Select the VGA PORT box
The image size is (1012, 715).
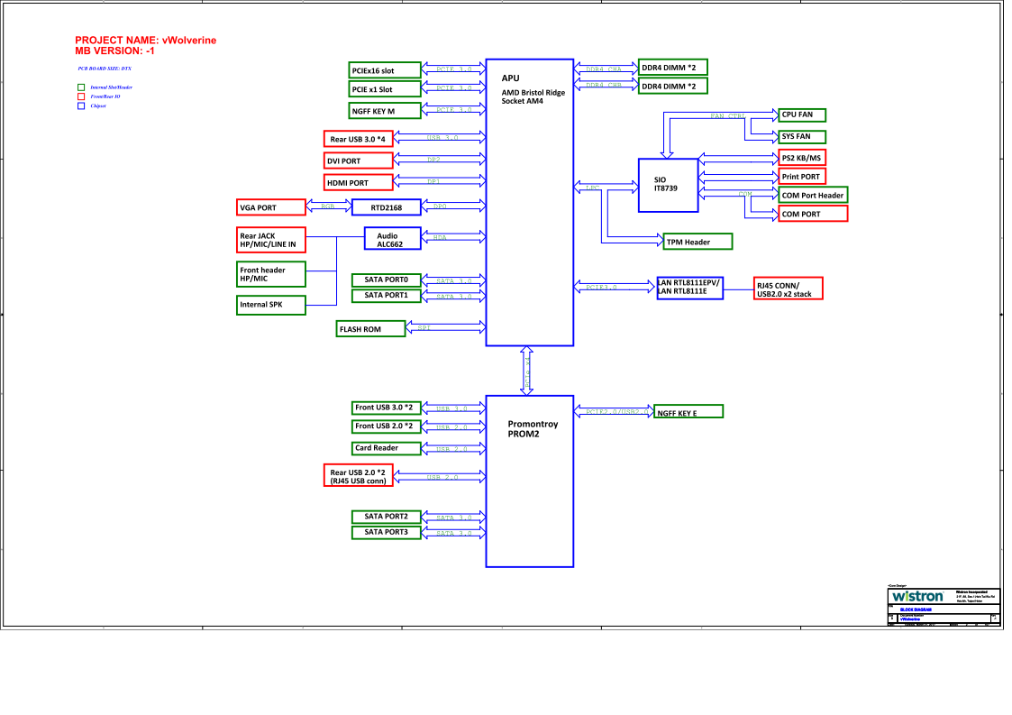coord(271,207)
